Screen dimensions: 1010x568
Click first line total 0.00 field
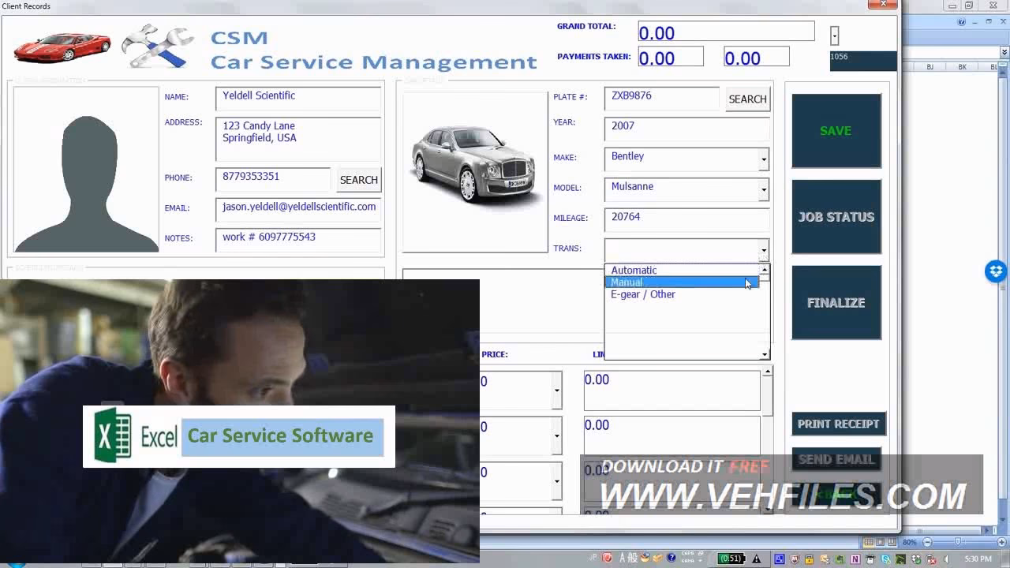(x=671, y=390)
